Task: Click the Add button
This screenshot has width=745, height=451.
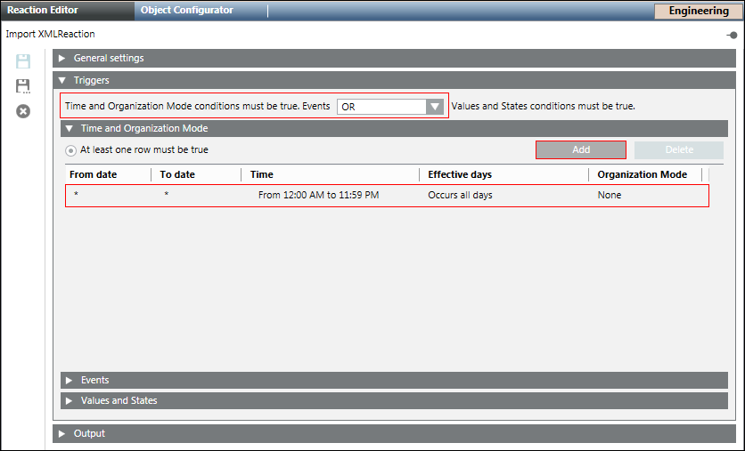Action: tap(580, 149)
